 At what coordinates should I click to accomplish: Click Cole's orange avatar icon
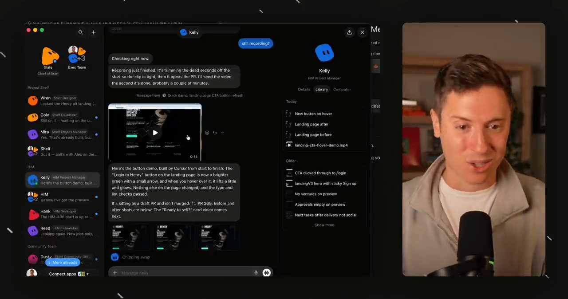(x=33, y=118)
